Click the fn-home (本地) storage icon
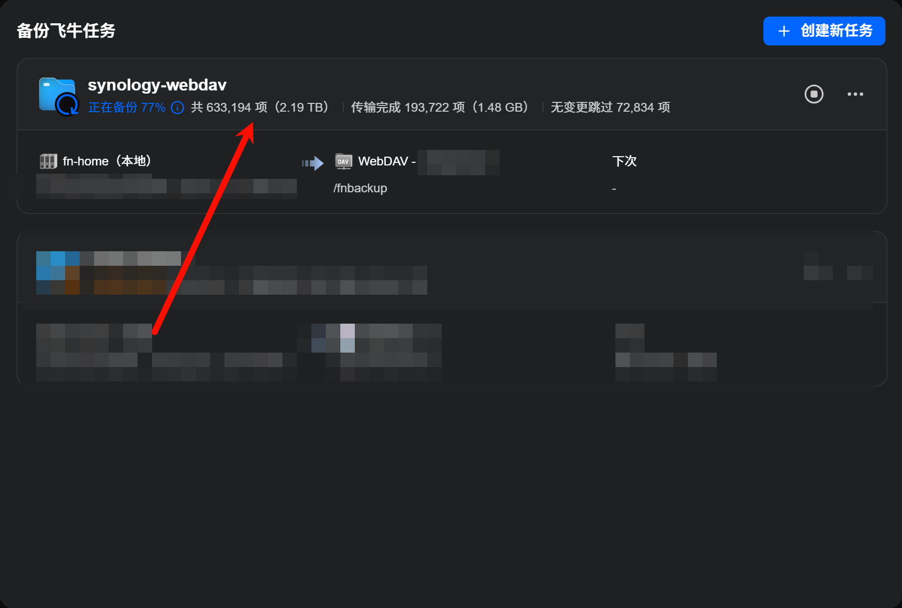Viewport: 902px width, 608px height. point(49,161)
